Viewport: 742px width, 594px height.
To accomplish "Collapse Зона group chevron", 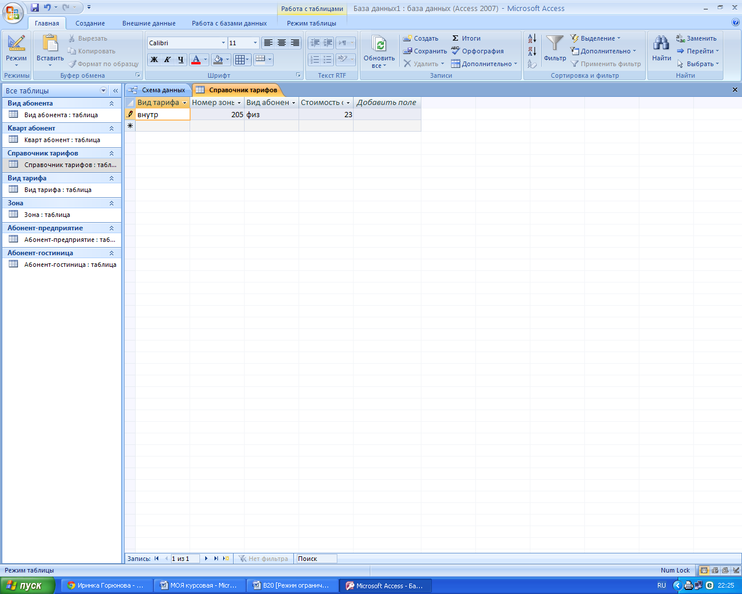I will pos(111,203).
